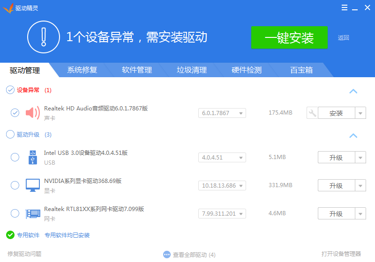The width and height of the screenshot is (375, 262).
Task: Click the 专用软件 link
Action: click(x=28, y=235)
